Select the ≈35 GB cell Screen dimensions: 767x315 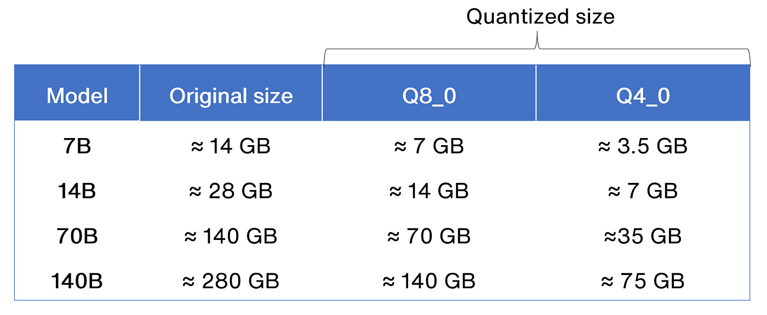643,236
